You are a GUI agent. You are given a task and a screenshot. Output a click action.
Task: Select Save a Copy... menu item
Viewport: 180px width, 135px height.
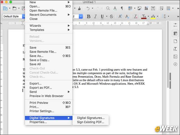[x=49, y=60]
